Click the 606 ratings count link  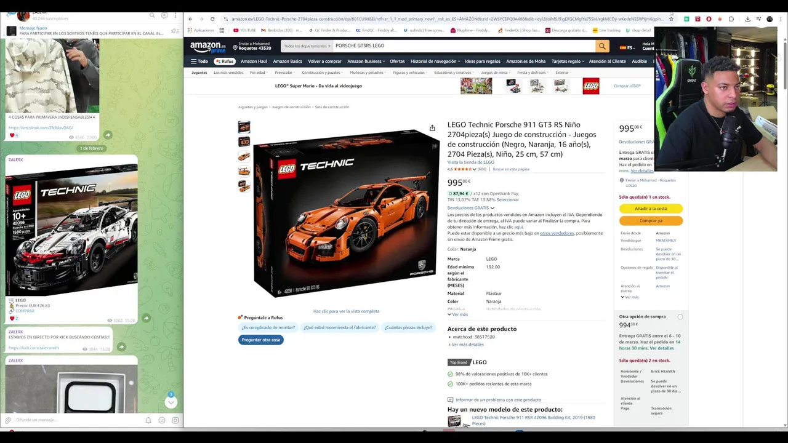pos(481,169)
